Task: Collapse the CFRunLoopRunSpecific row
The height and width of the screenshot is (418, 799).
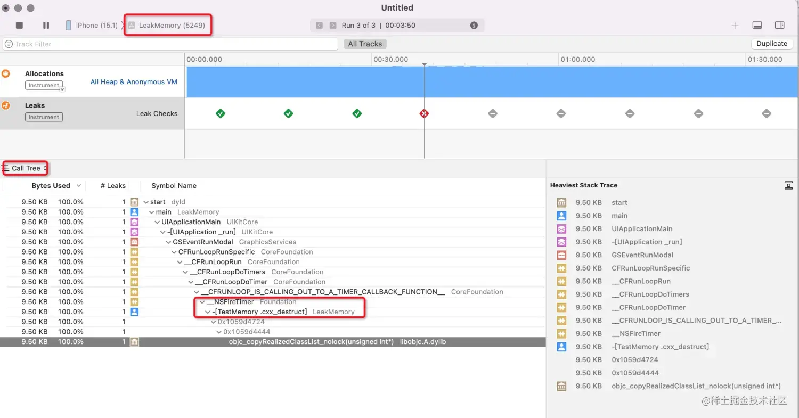Action: pos(175,252)
